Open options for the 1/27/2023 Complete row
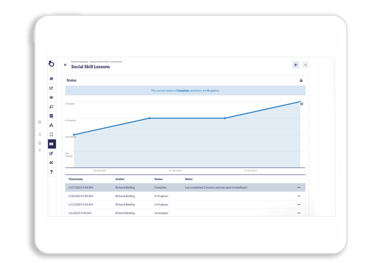The width and height of the screenshot is (369, 263). pyautogui.click(x=299, y=188)
